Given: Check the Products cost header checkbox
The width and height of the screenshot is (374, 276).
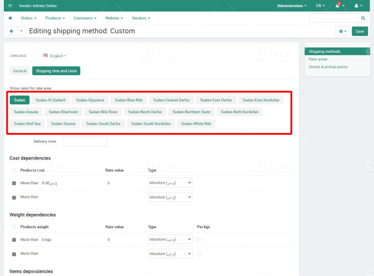Looking at the screenshot, I should 14,170.
